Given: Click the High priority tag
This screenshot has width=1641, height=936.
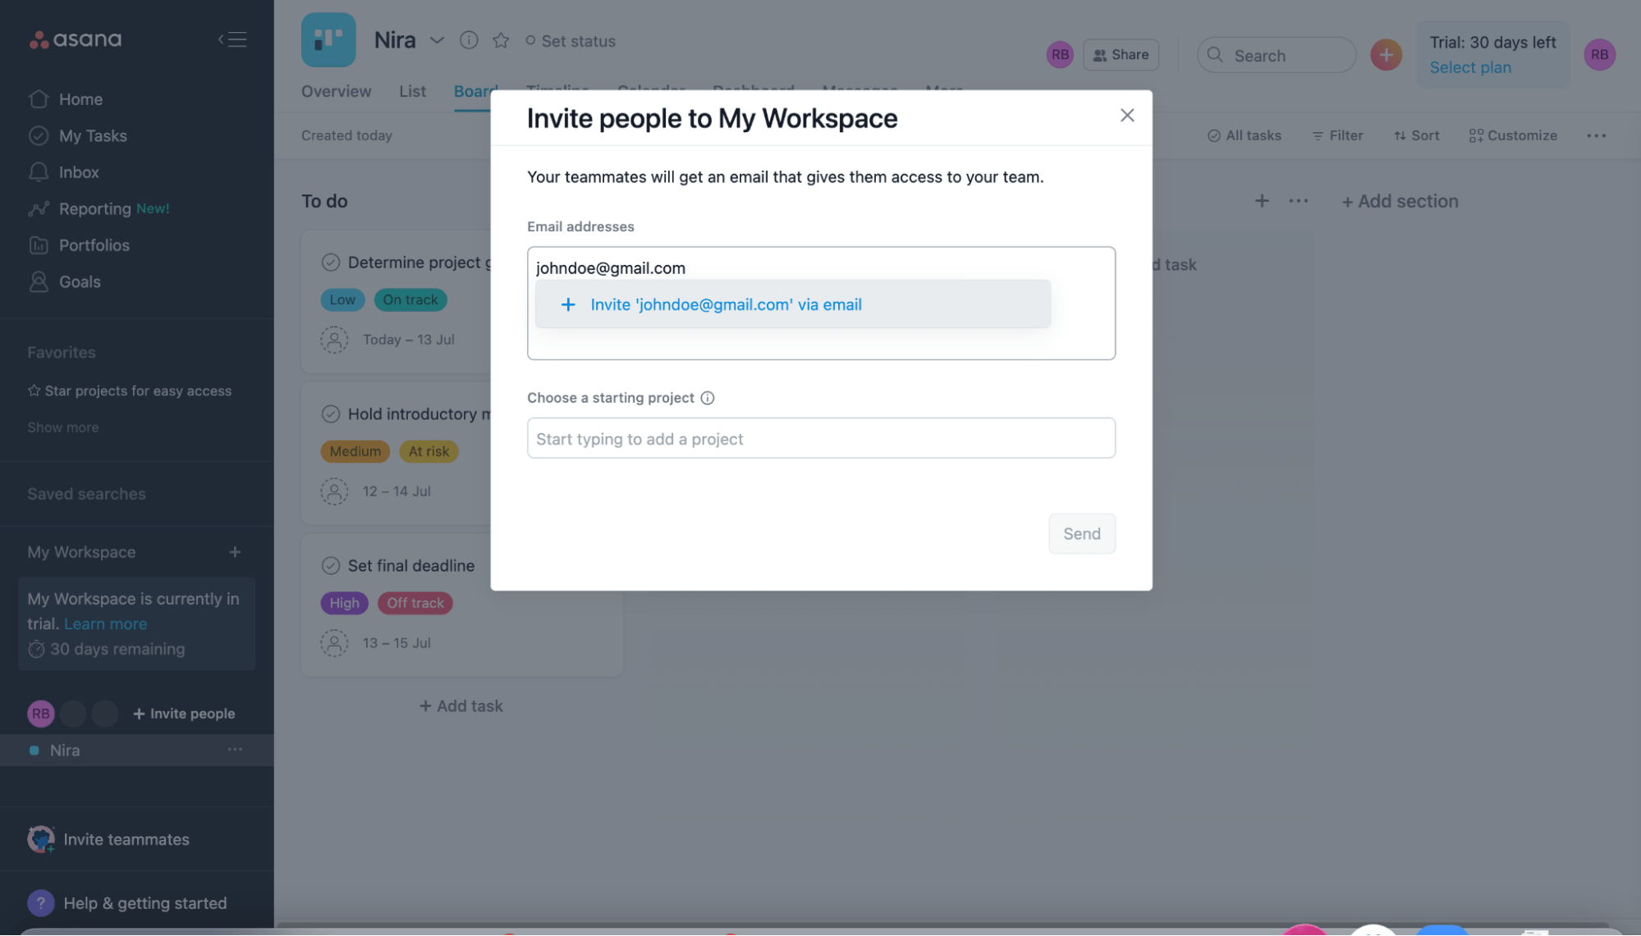Looking at the screenshot, I should (x=344, y=604).
